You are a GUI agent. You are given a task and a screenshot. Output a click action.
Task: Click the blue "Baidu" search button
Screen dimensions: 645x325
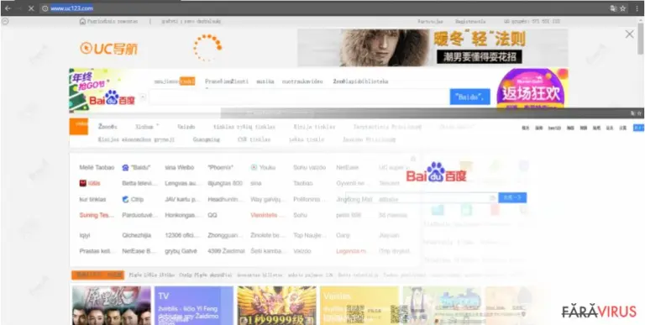(469, 97)
